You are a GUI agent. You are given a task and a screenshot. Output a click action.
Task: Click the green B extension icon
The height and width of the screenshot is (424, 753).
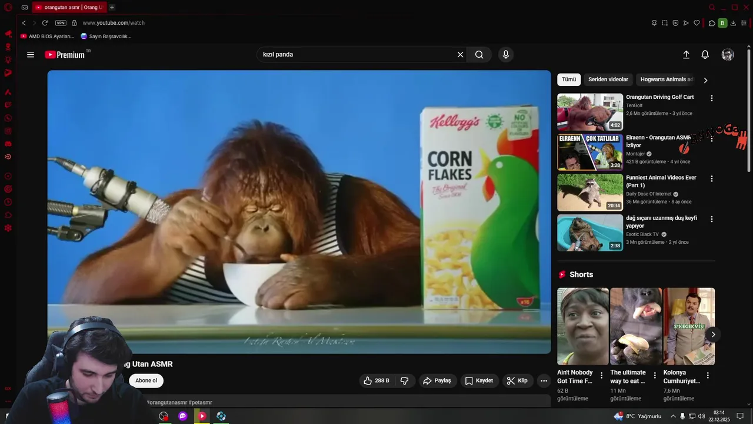coord(722,23)
